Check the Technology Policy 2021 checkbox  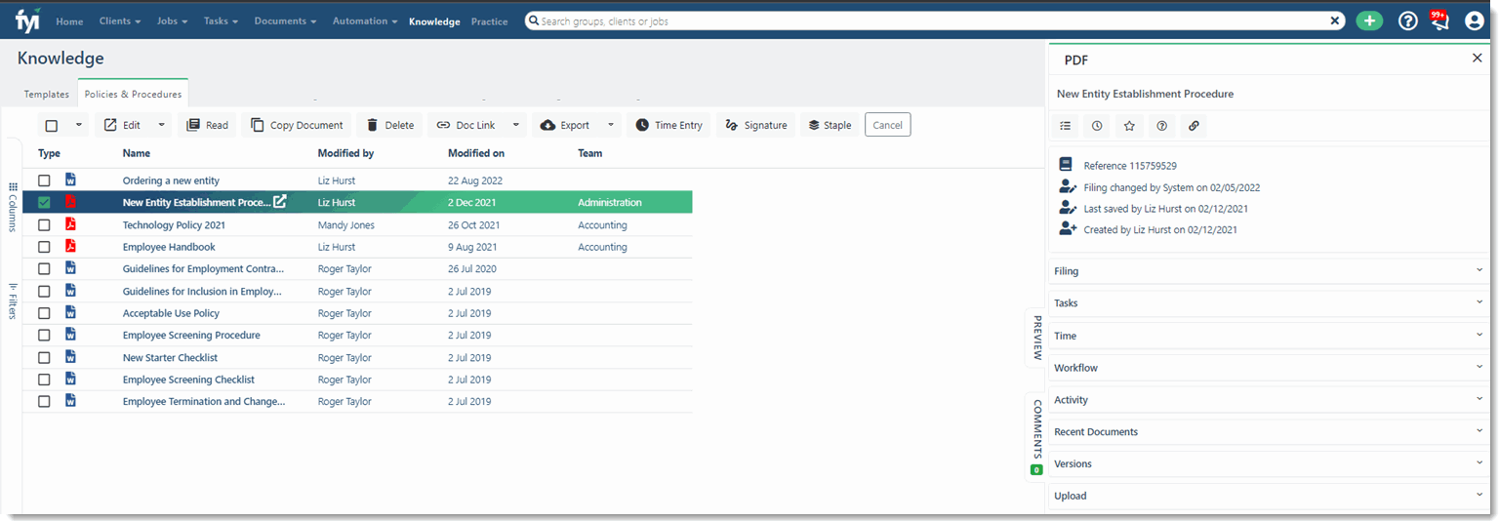tap(44, 224)
